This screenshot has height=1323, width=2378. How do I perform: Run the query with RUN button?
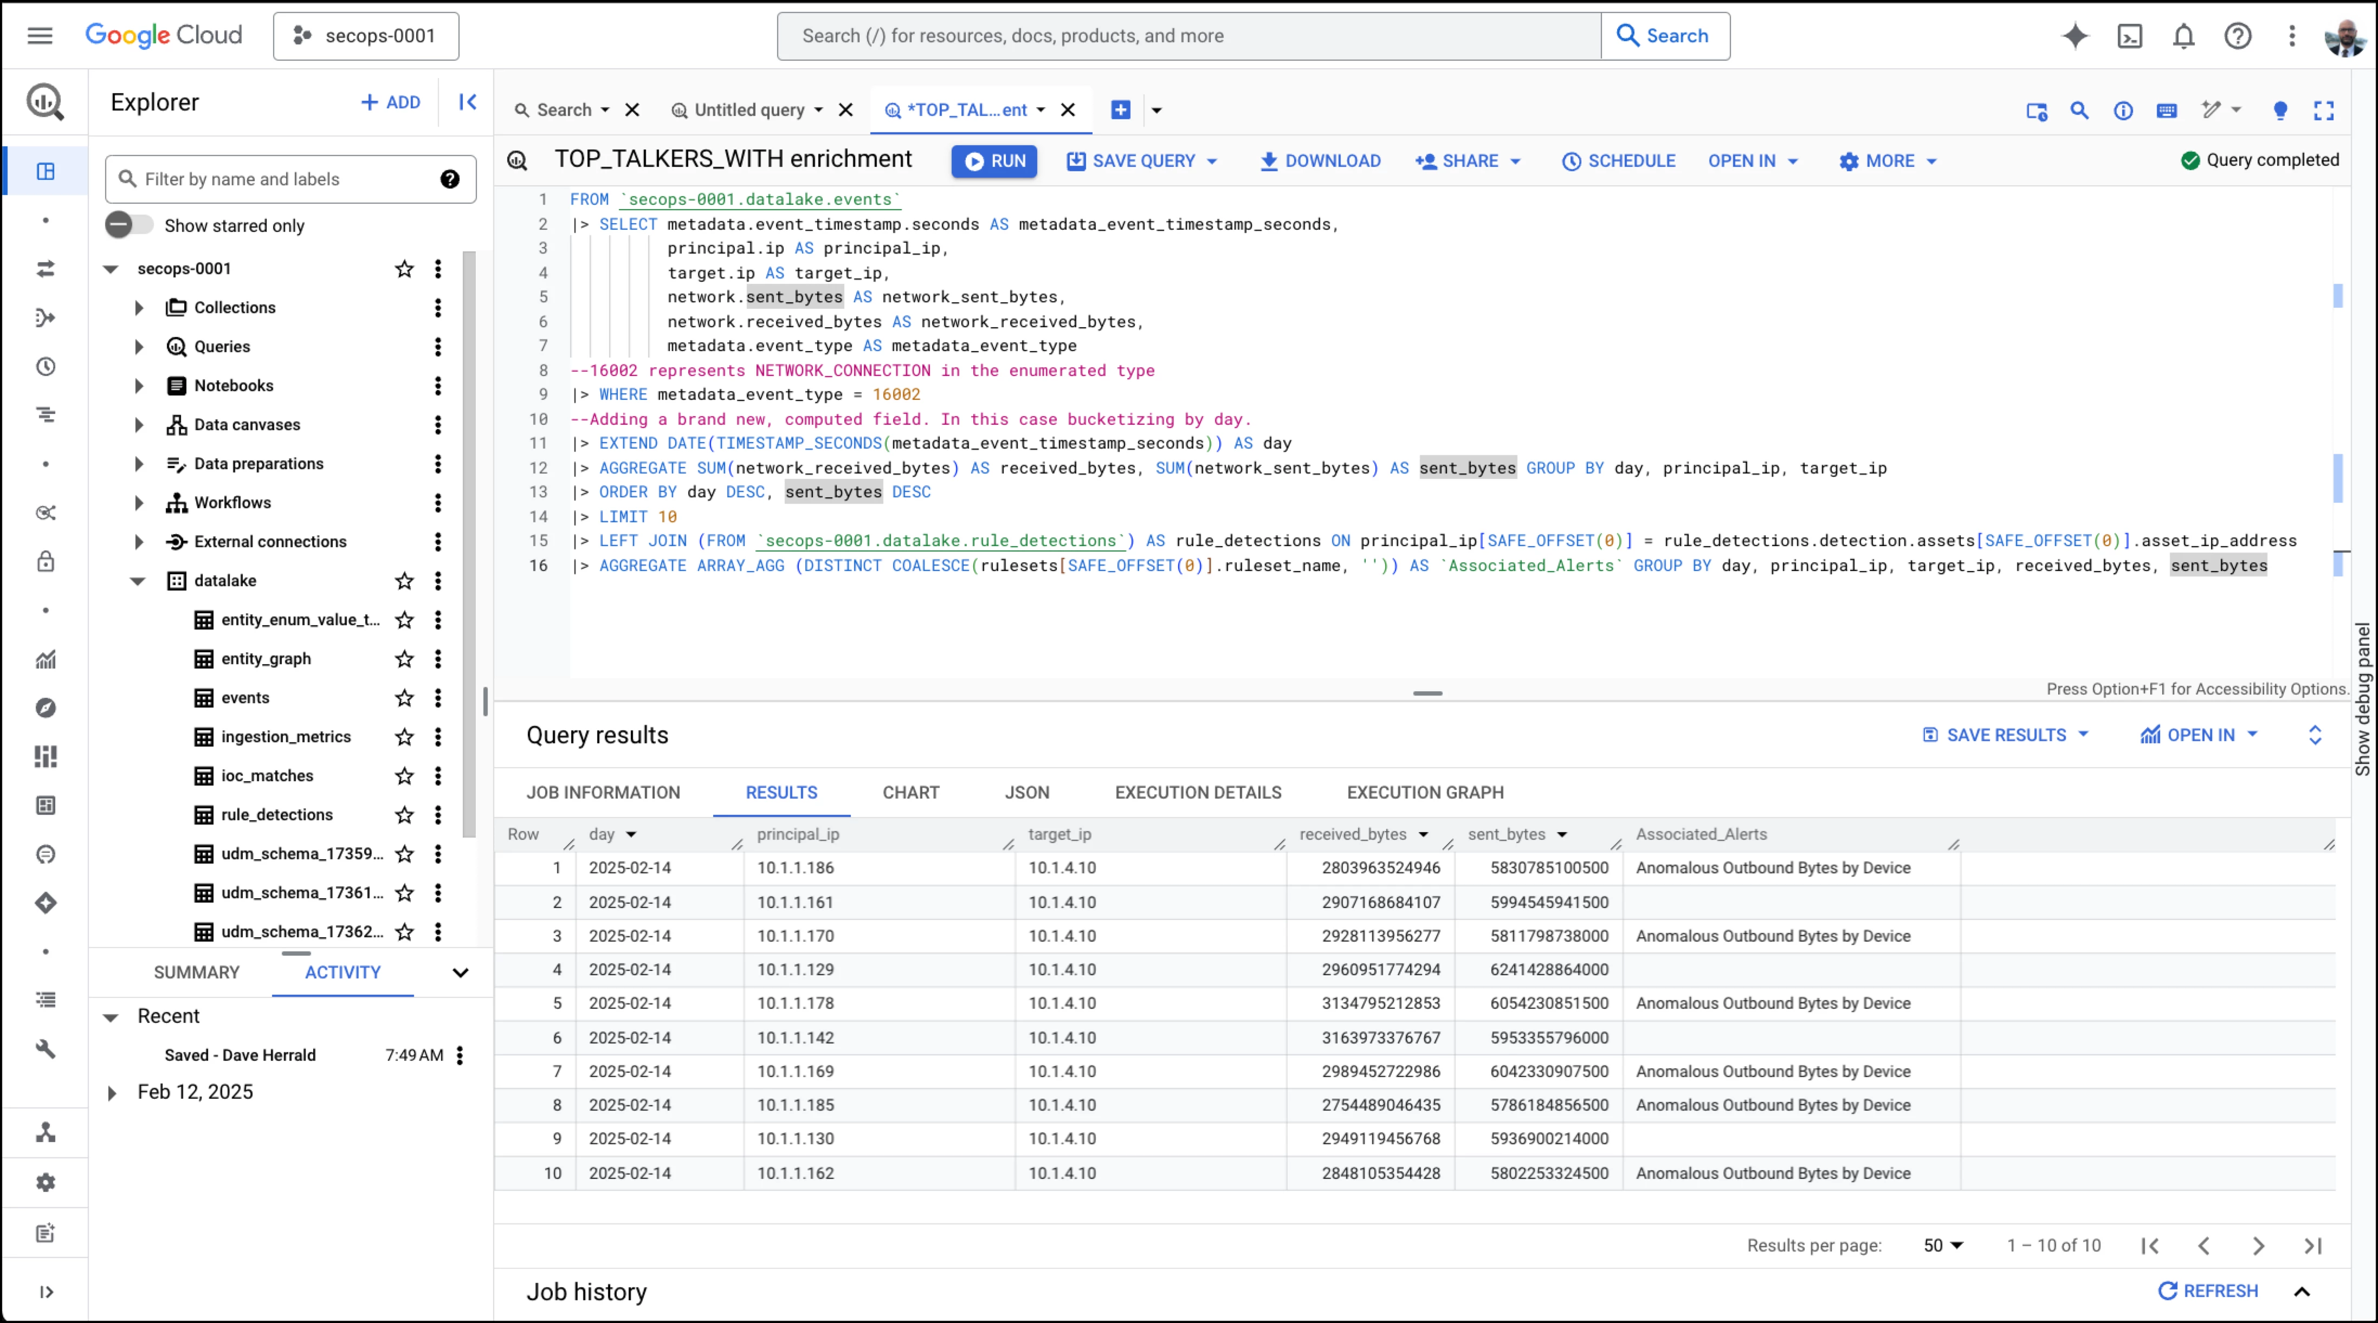click(x=994, y=161)
